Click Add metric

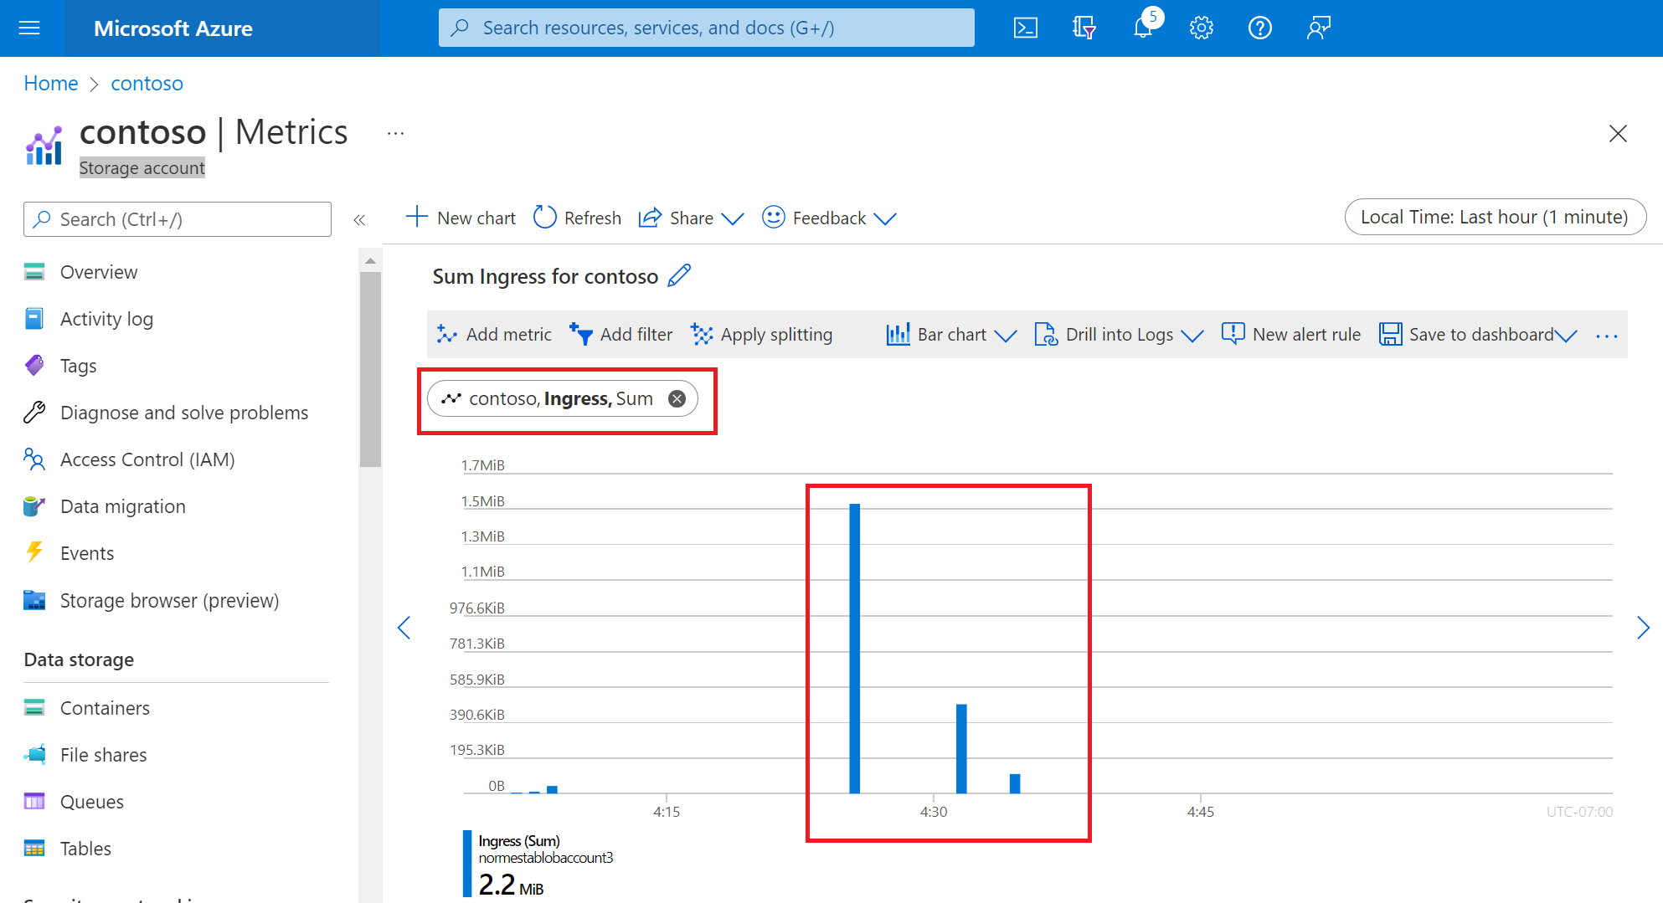pyautogui.click(x=494, y=335)
